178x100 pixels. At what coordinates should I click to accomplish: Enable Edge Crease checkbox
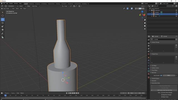(x=162, y=97)
